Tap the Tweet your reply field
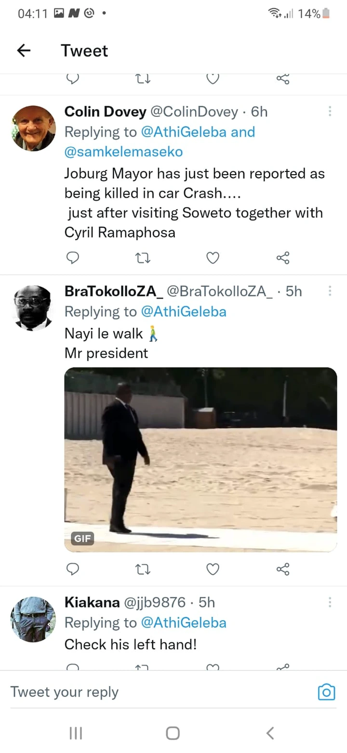The height and width of the screenshot is (753, 347). click(159, 692)
